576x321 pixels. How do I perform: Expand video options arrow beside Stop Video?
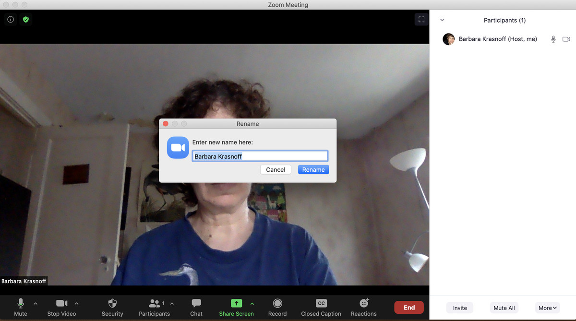(76, 303)
